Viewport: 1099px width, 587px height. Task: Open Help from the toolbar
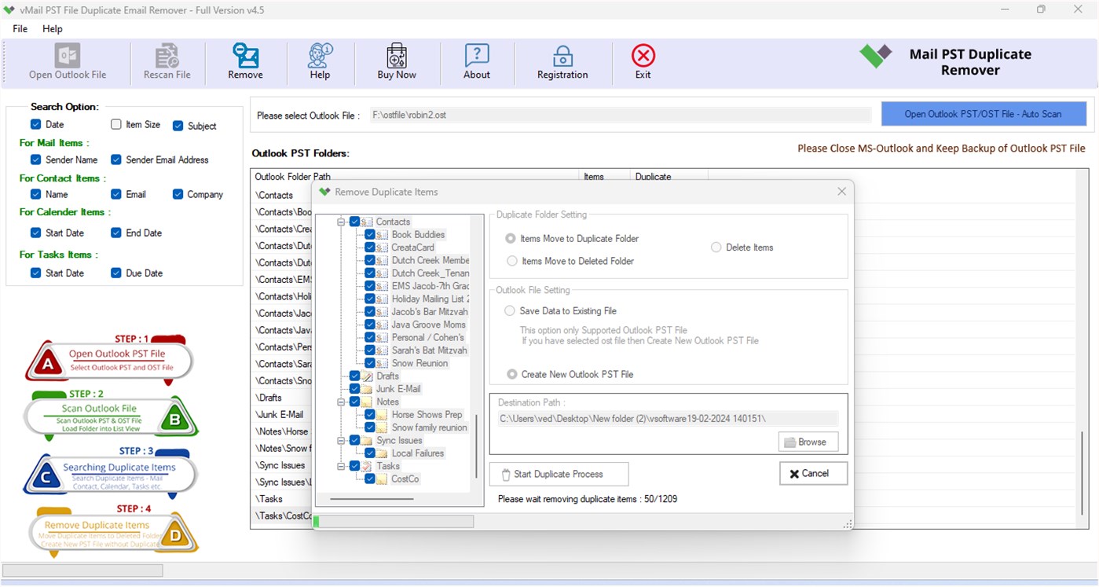[x=320, y=61]
